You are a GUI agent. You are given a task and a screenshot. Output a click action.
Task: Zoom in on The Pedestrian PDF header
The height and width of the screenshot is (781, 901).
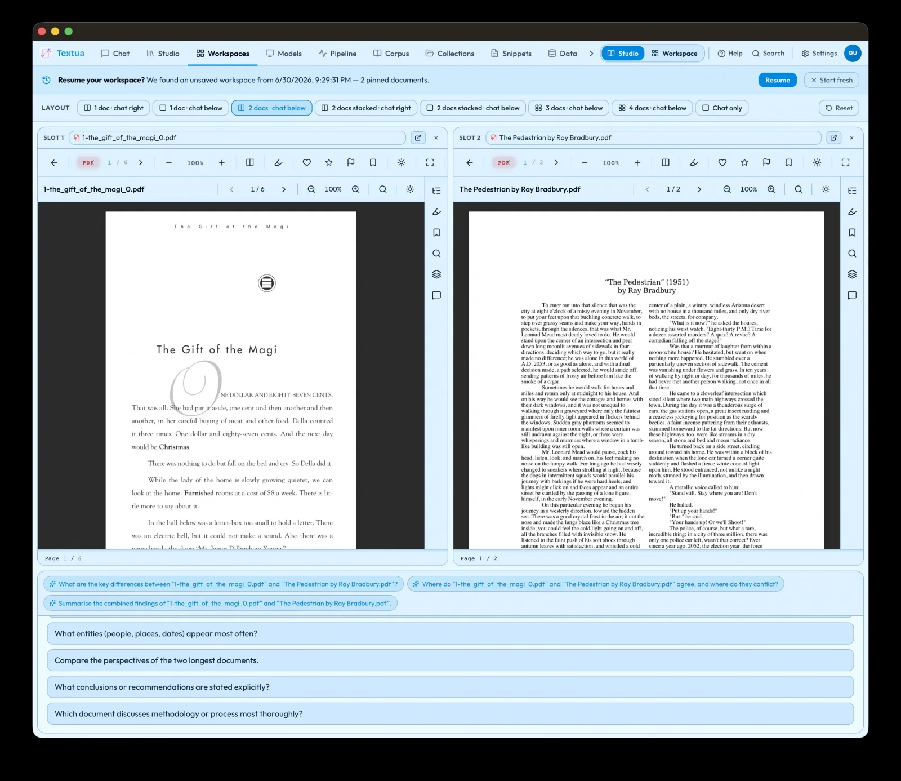pos(771,189)
